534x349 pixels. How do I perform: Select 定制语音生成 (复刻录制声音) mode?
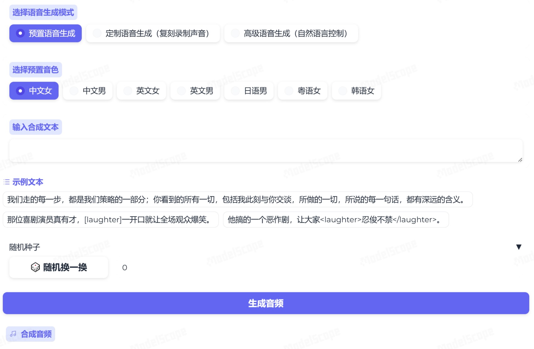[153, 33]
